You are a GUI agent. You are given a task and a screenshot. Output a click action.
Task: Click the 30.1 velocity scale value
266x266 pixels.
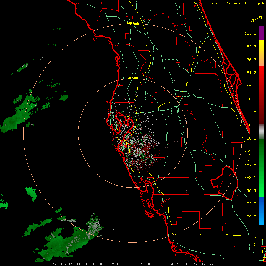252,99
